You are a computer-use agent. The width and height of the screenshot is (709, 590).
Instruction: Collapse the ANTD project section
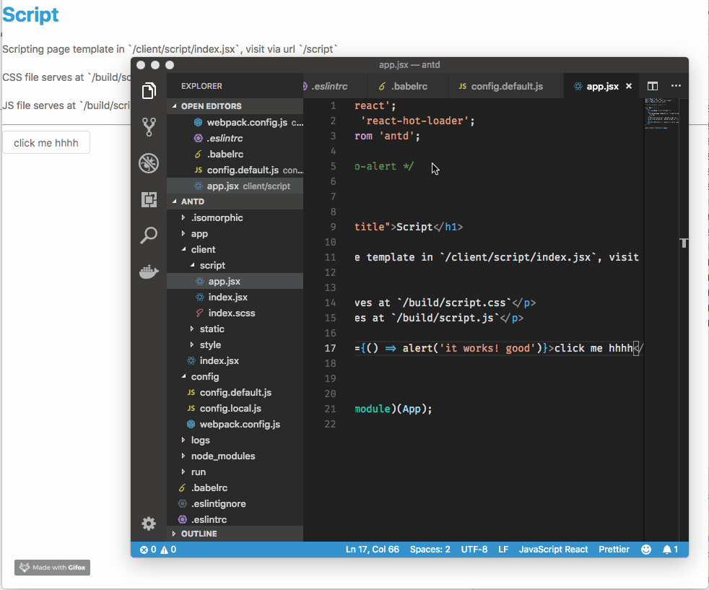pos(235,201)
